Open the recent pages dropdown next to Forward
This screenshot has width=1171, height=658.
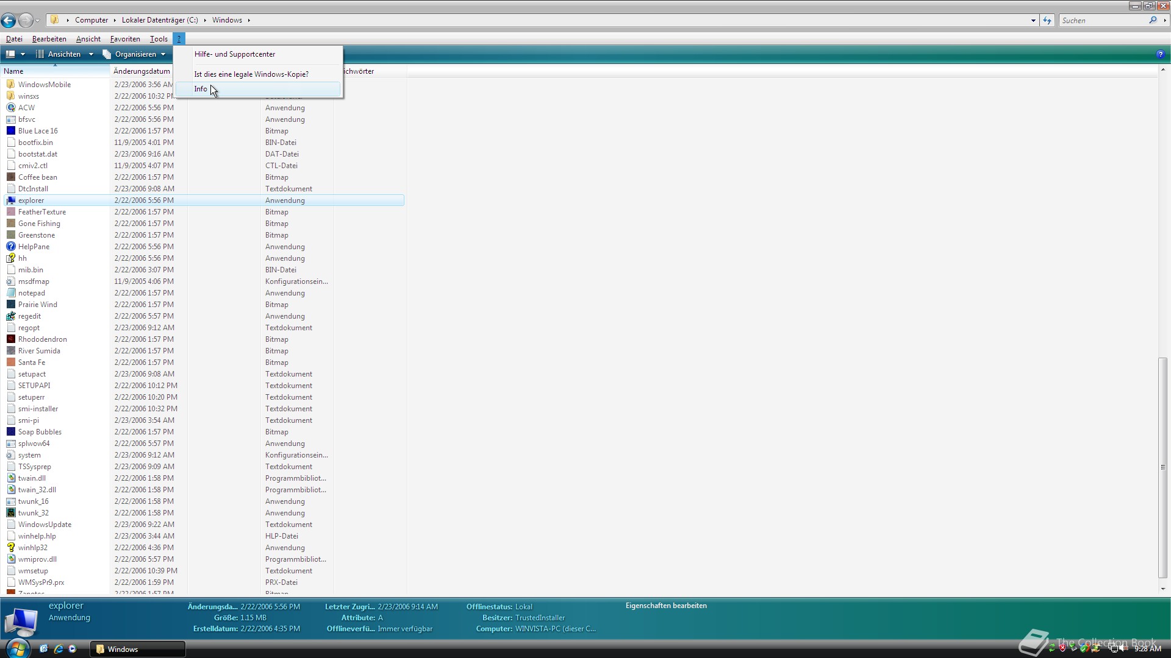tap(37, 21)
